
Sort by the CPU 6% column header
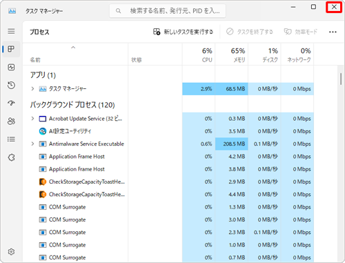199,55
